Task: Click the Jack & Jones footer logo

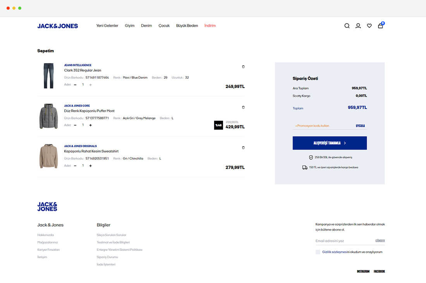Action: [47, 207]
